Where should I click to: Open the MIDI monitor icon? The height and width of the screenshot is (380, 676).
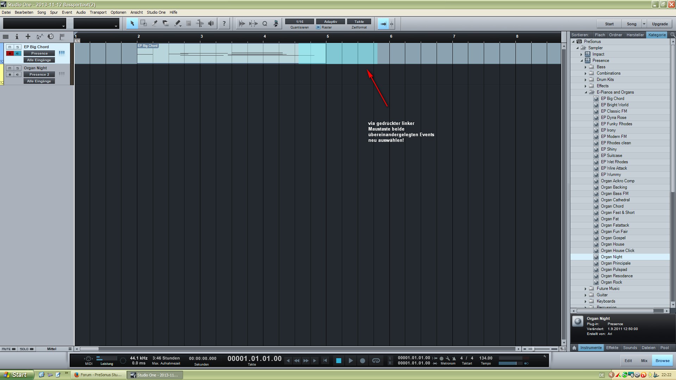coord(88,359)
